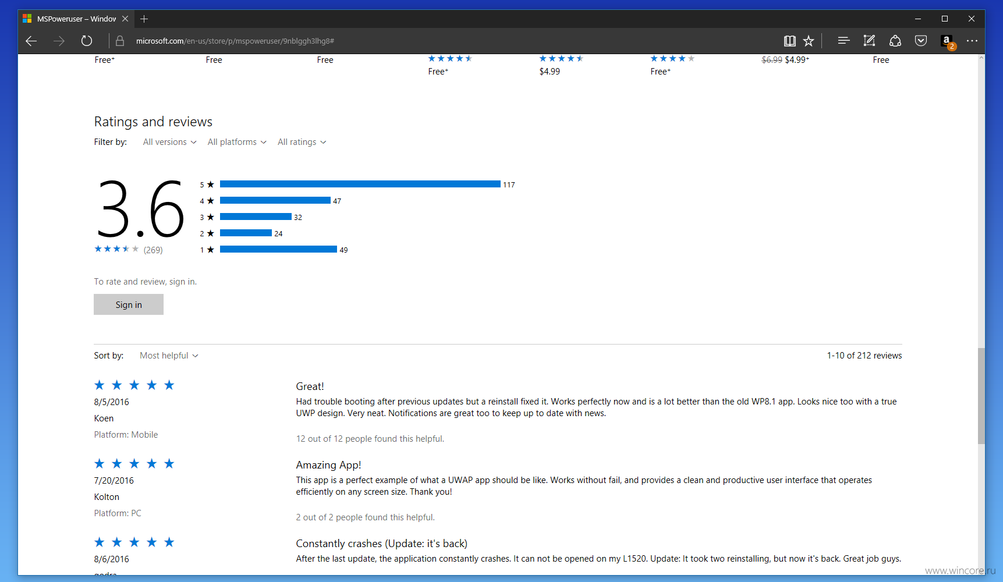The height and width of the screenshot is (582, 1003).
Task: Click the large 3.6 rating score
Action: 140,210
